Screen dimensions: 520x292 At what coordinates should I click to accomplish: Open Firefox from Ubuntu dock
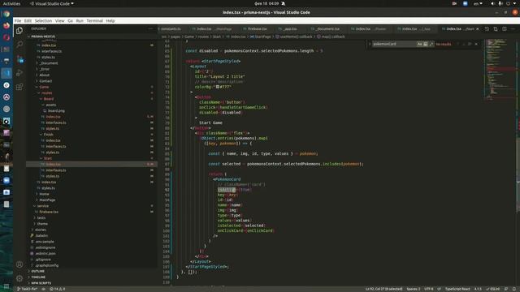[x=6, y=25]
